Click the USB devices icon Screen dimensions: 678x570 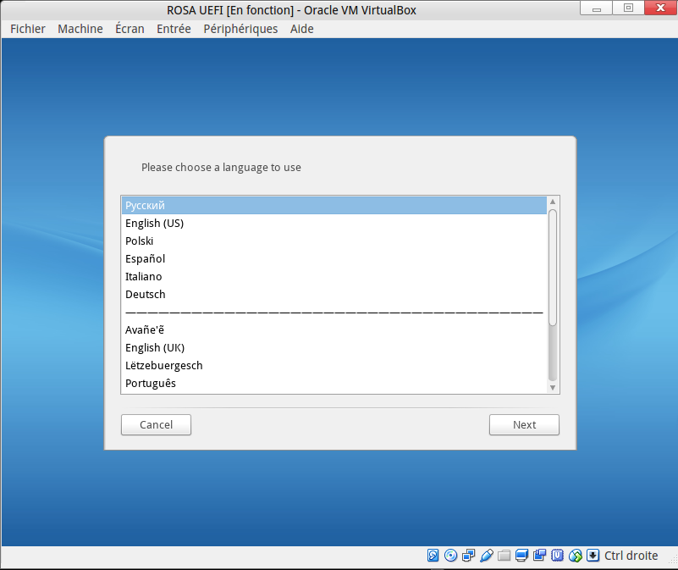pyautogui.click(x=486, y=556)
